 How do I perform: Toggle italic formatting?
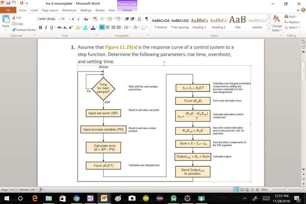pos(46,27)
